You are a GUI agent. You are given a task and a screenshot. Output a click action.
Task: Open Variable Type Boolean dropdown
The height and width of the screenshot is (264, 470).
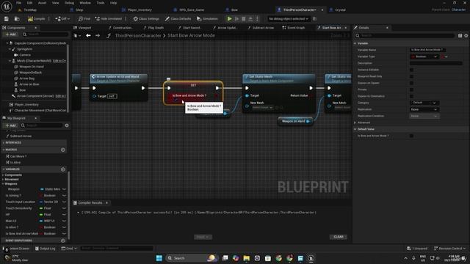[424, 56]
